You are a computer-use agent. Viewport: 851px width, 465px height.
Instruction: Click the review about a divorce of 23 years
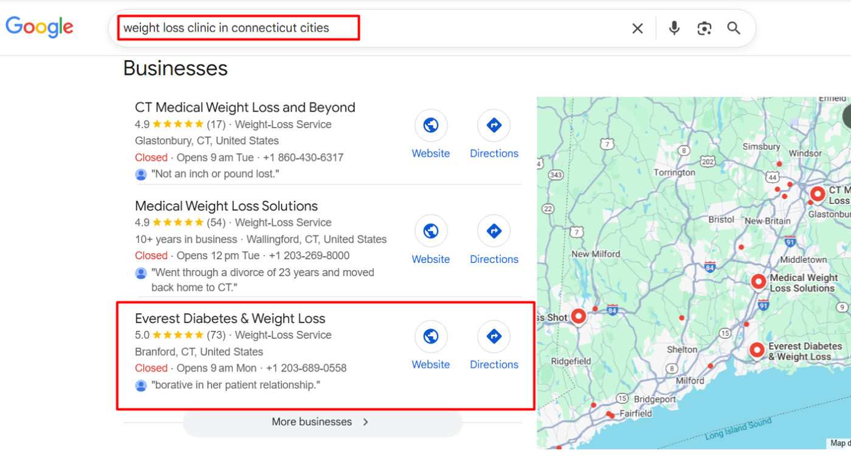263,280
